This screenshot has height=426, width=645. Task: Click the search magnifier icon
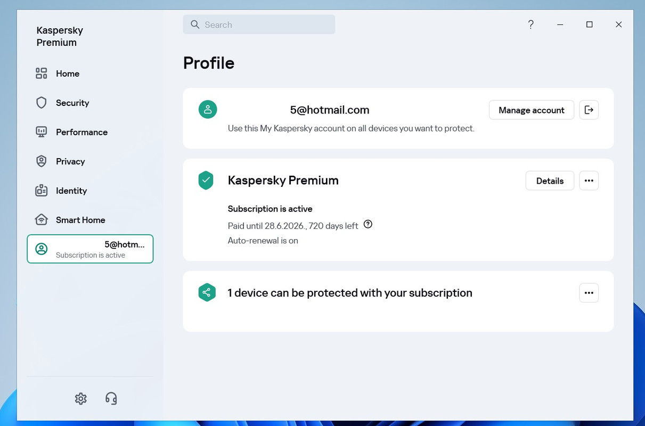[195, 24]
